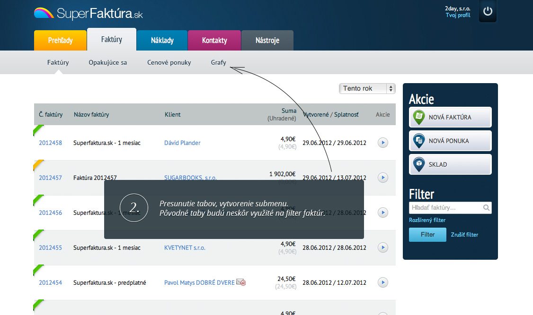
Task: Click the date 28.06.2012 / 12.07.2012
Action: click(x=334, y=282)
